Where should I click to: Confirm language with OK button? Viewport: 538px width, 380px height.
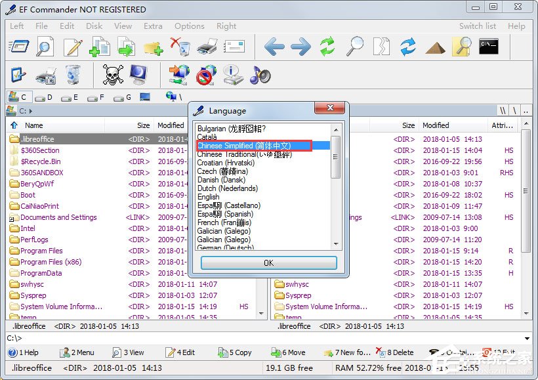pyautogui.click(x=268, y=263)
